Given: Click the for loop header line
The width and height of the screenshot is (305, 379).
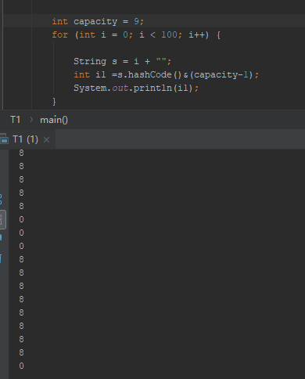Looking at the screenshot, I should click(136, 34).
